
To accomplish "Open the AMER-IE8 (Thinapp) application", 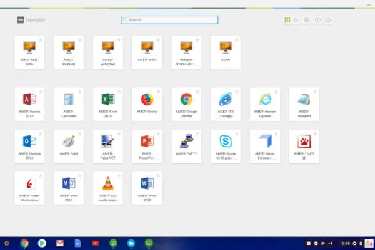I will pos(226,104).
